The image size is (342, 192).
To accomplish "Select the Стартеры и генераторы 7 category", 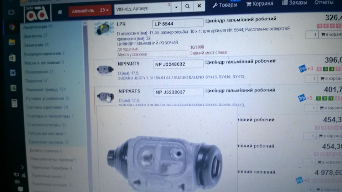I will coord(50,116).
